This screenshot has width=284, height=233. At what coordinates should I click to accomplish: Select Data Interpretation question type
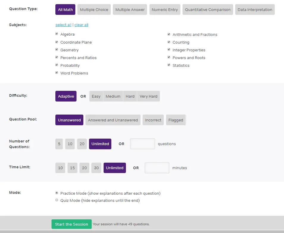pyautogui.click(x=255, y=9)
